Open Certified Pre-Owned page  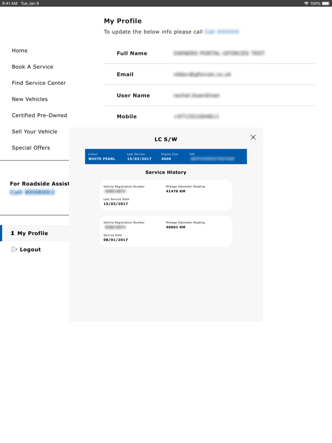[40, 115]
